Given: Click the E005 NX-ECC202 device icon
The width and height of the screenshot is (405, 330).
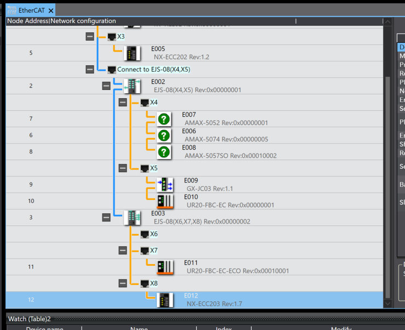Looking at the screenshot, I should tap(132, 53).
